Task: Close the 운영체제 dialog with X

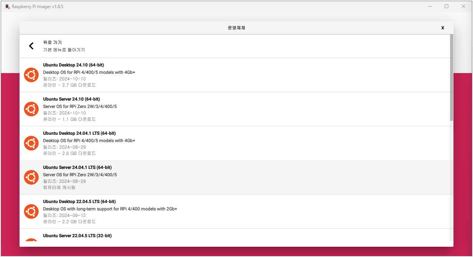Action: (443, 28)
